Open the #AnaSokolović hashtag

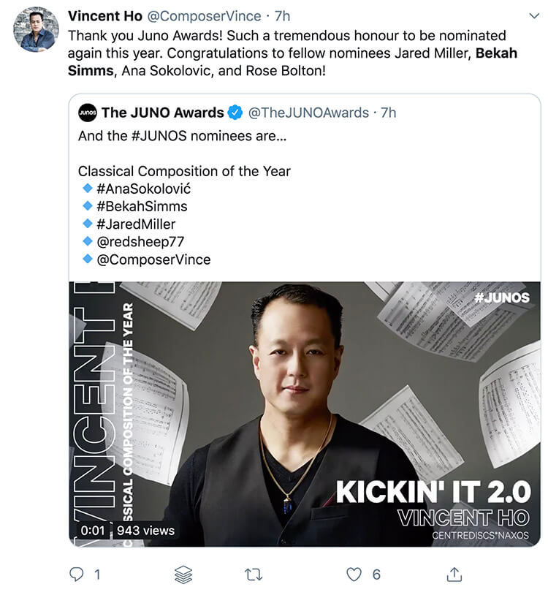(144, 189)
